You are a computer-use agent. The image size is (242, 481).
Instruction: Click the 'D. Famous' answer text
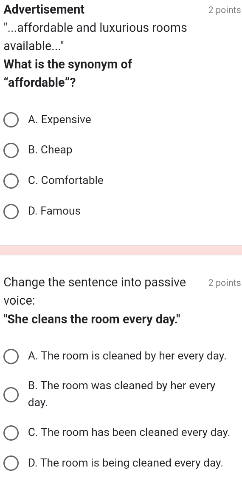point(54,211)
